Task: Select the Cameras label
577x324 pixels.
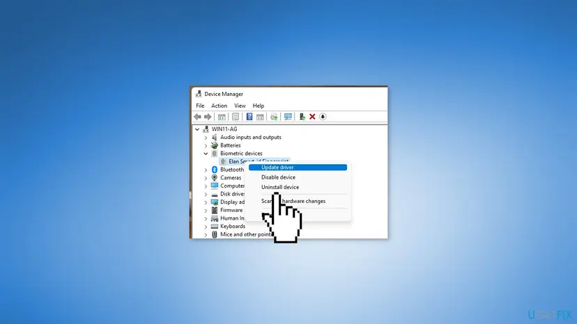Action: click(231, 178)
